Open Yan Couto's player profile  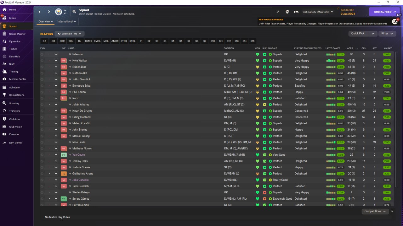79,155
